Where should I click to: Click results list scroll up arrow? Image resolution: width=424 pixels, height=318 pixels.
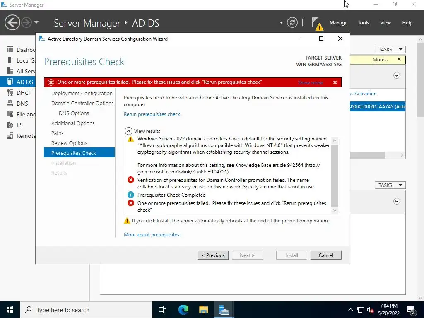(x=335, y=140)
